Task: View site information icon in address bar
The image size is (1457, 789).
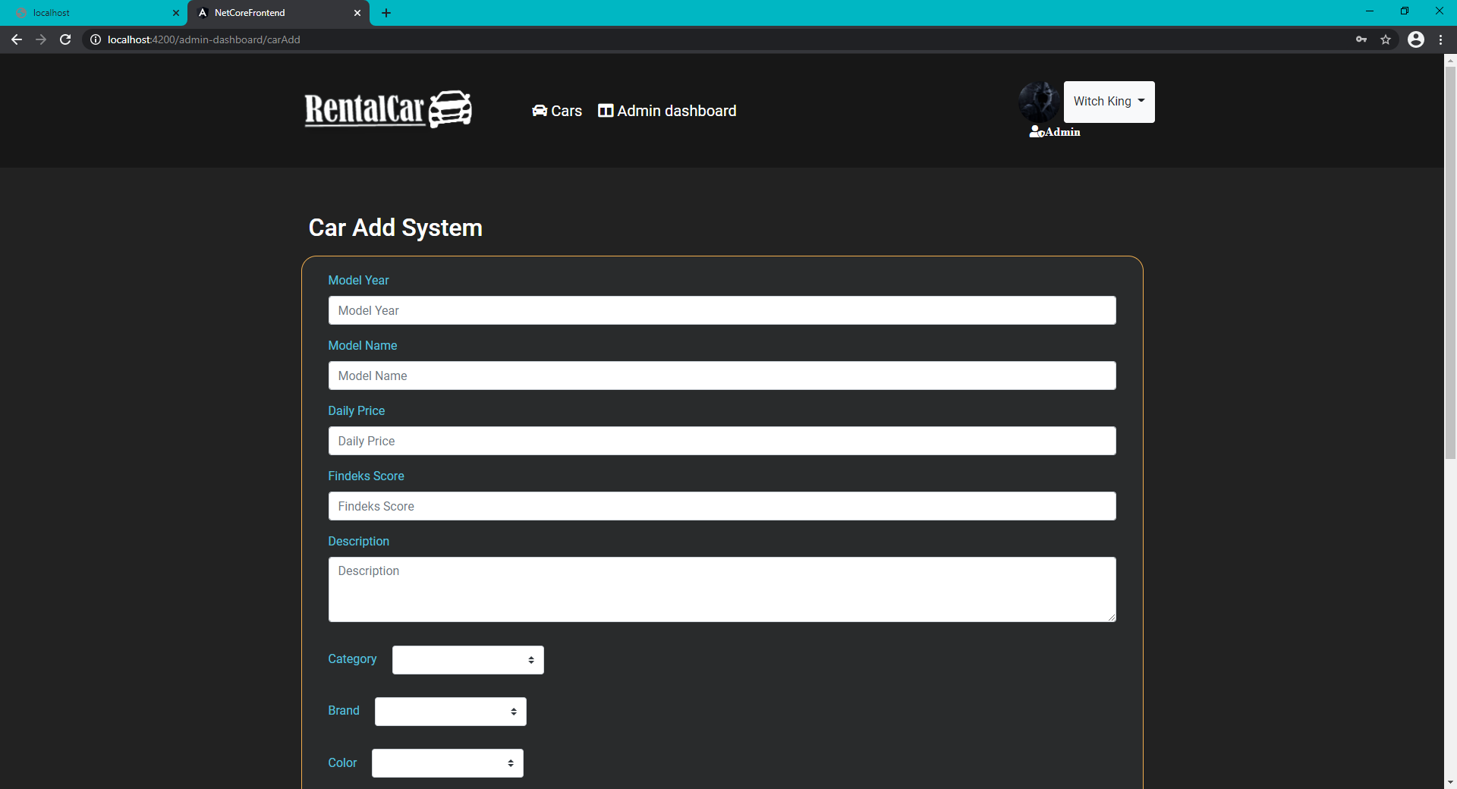Action: tap(96, 39)
